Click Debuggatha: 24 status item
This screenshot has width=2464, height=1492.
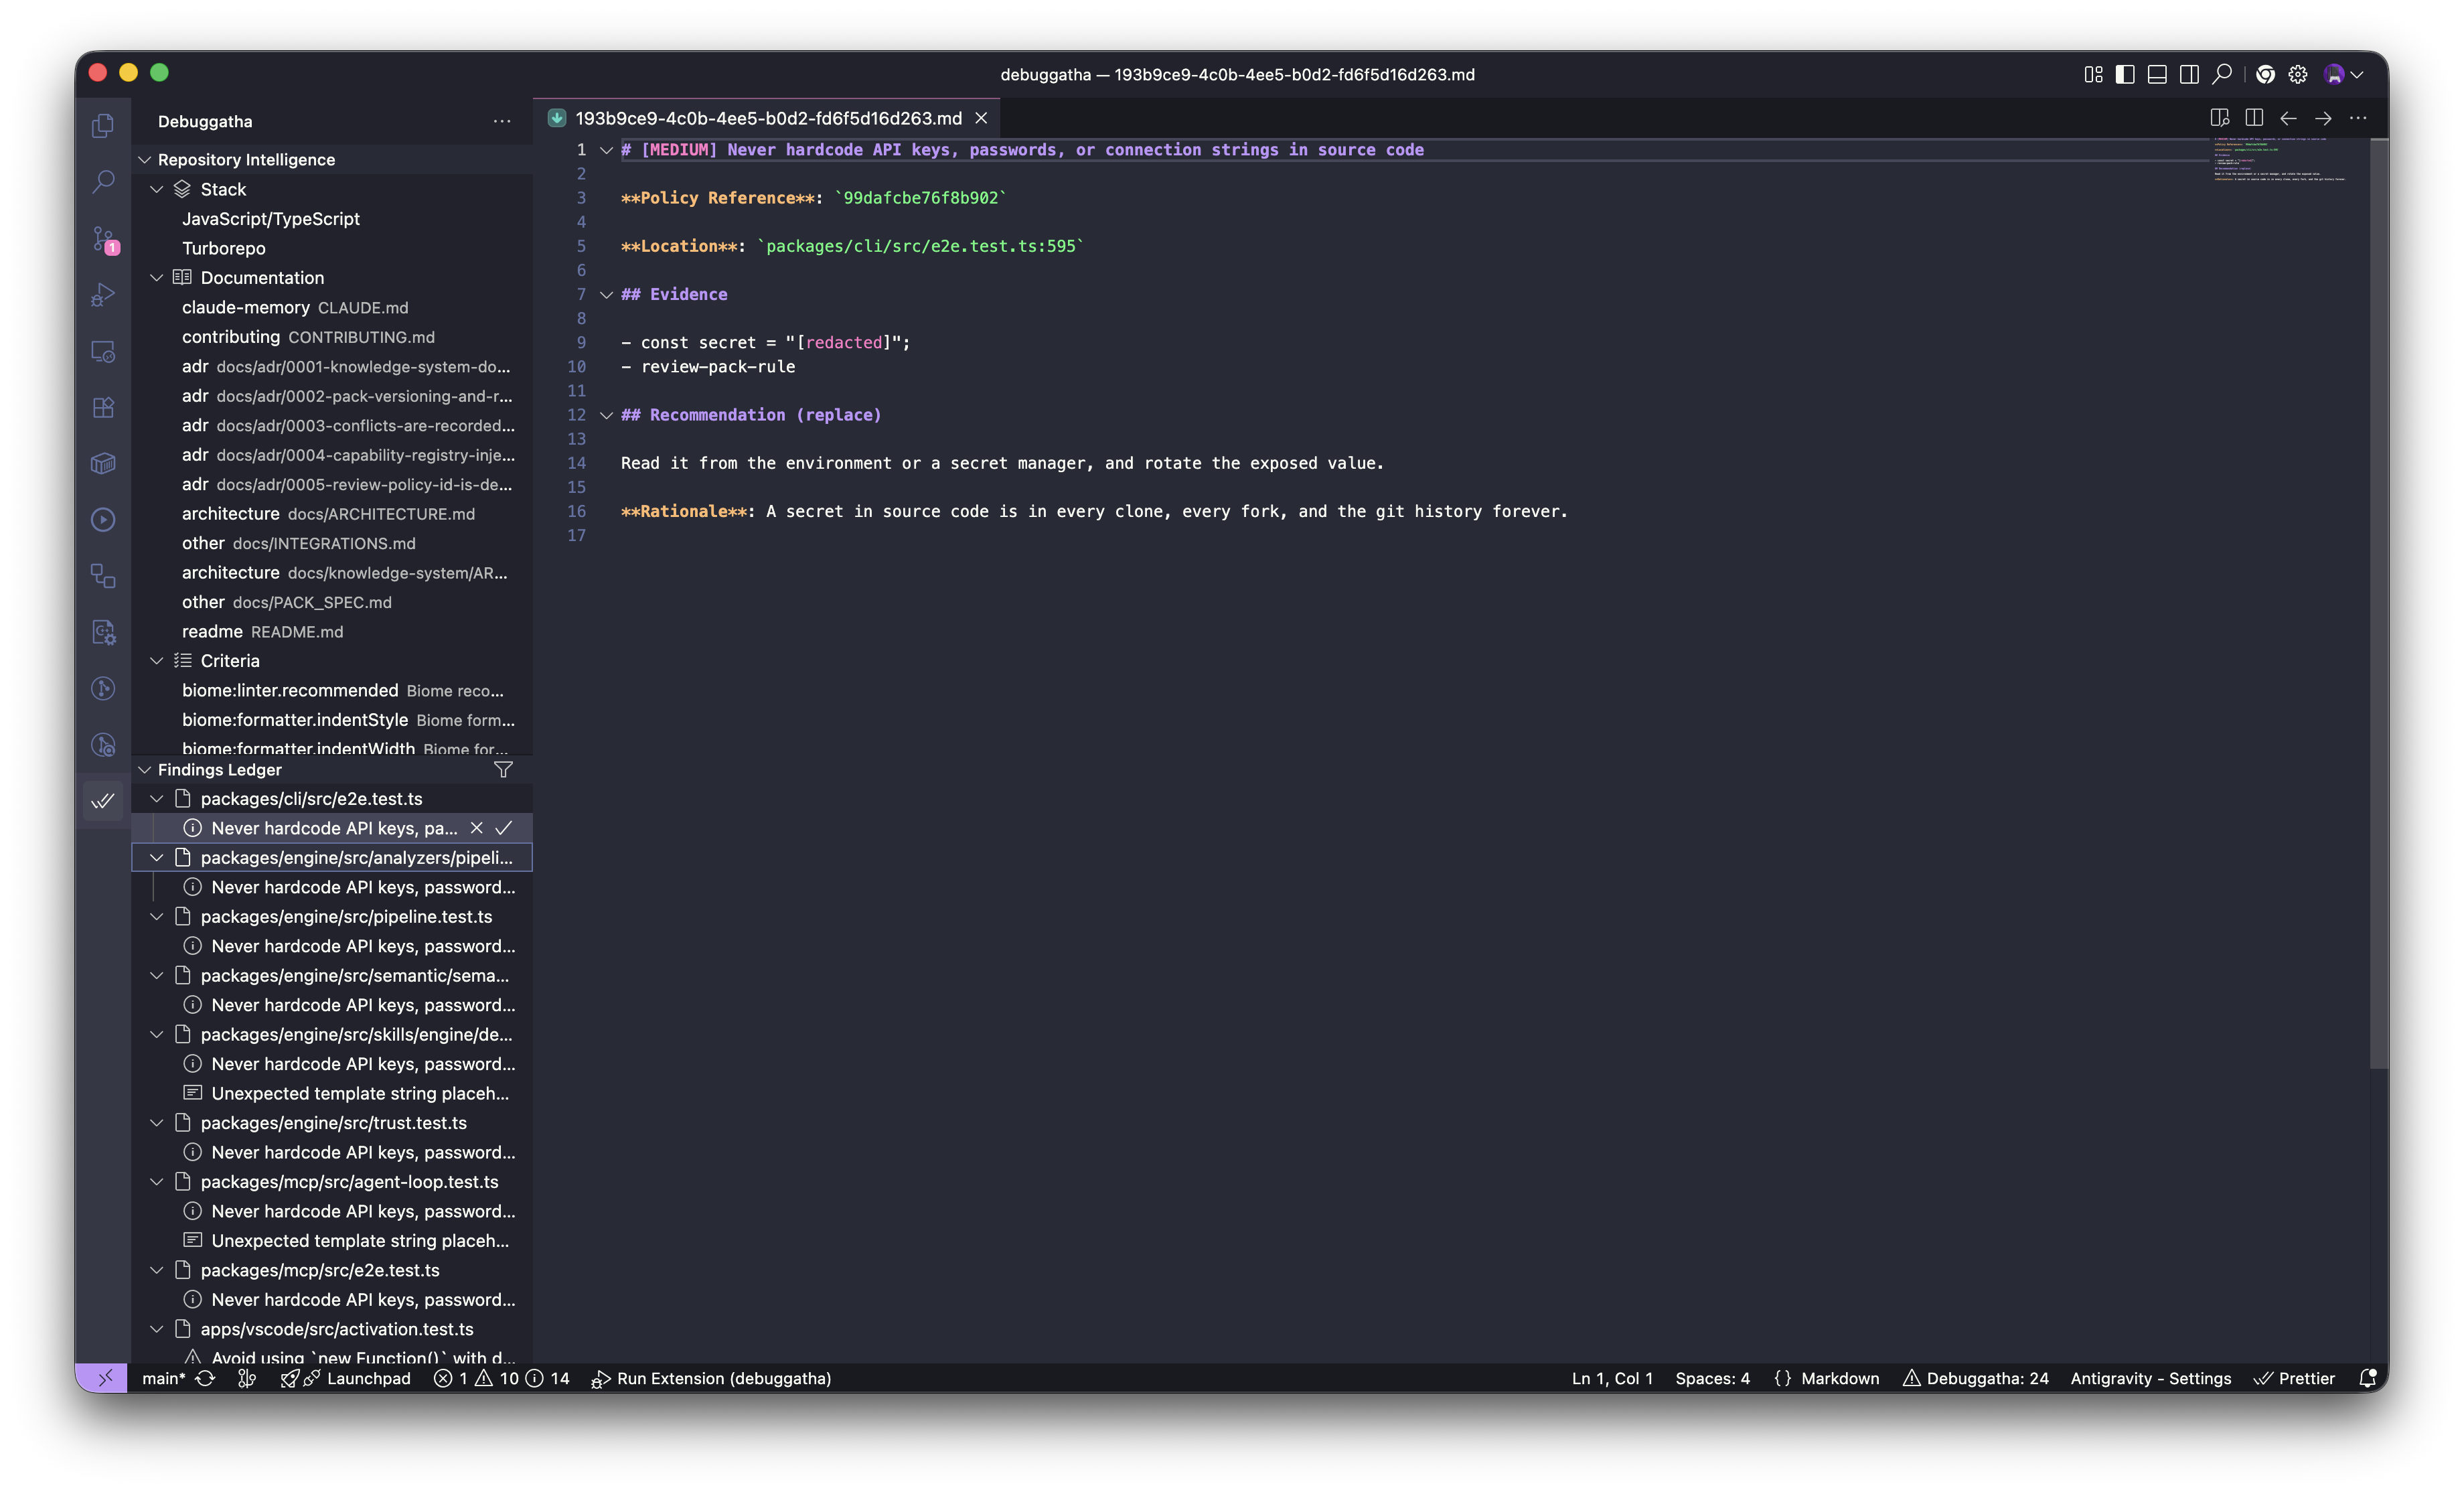click(x=1975, y=1378)
